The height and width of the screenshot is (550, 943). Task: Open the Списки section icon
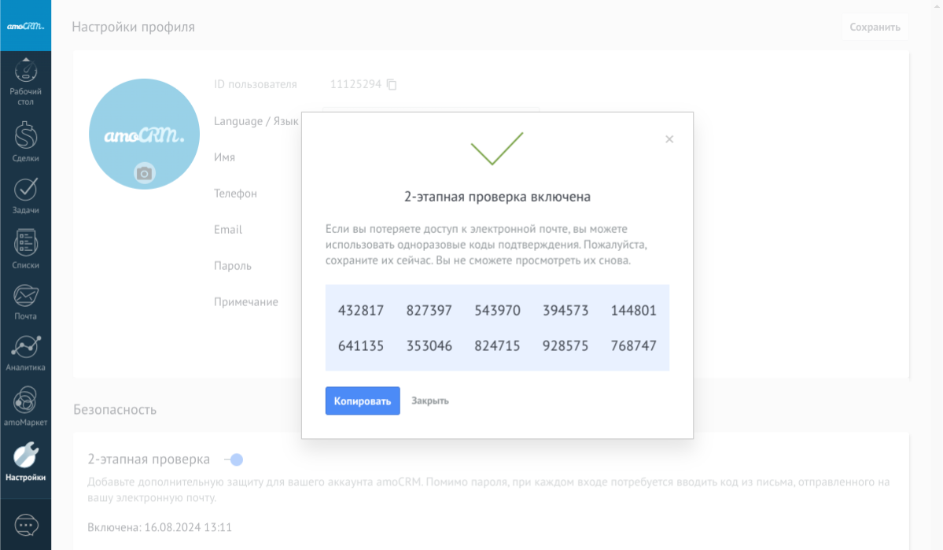pos(26,243)
